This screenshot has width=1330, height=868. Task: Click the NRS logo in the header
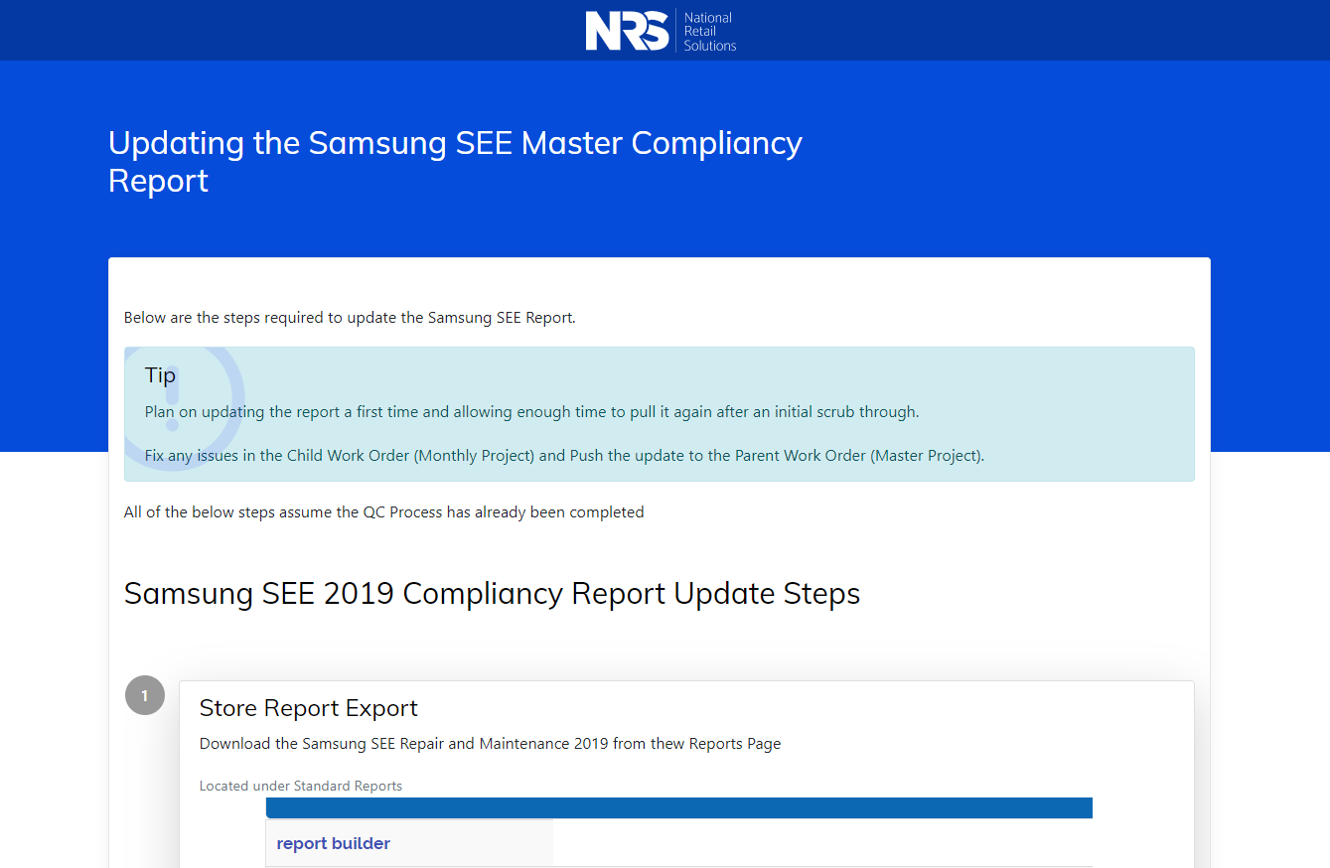pos(627,31)
